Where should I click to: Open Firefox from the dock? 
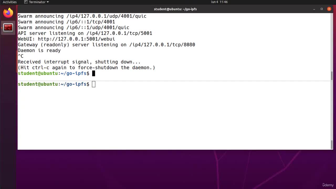tap(8, 13)
